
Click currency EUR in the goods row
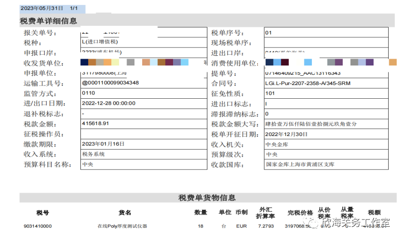pos(242,226)
